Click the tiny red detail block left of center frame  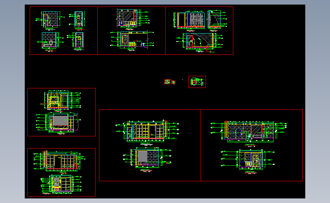(x=167, y=82)
